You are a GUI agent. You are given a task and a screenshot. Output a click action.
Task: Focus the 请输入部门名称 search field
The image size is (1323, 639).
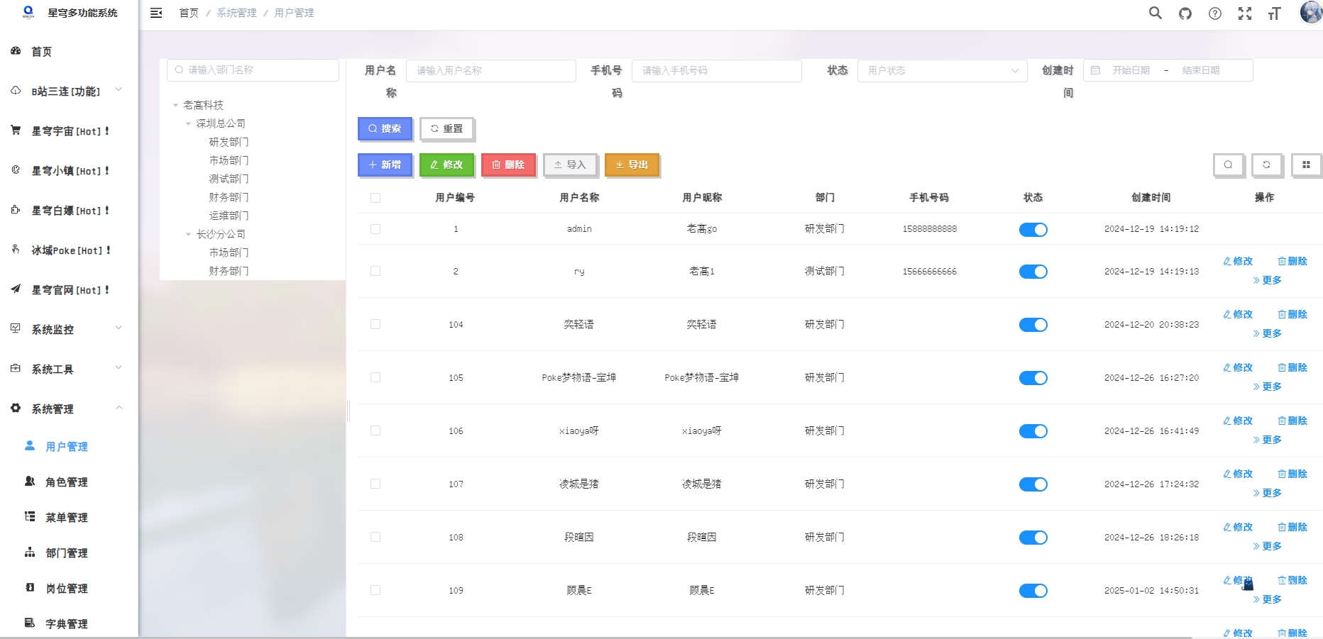pos(253,70)
